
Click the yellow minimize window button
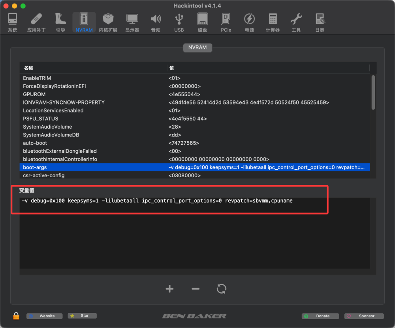(x=14, y=6)
